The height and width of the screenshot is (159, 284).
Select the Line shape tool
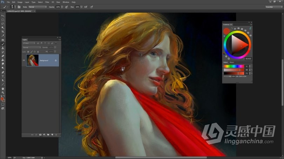pos(3,84)
